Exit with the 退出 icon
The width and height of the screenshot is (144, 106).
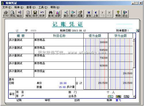(125, 14)
